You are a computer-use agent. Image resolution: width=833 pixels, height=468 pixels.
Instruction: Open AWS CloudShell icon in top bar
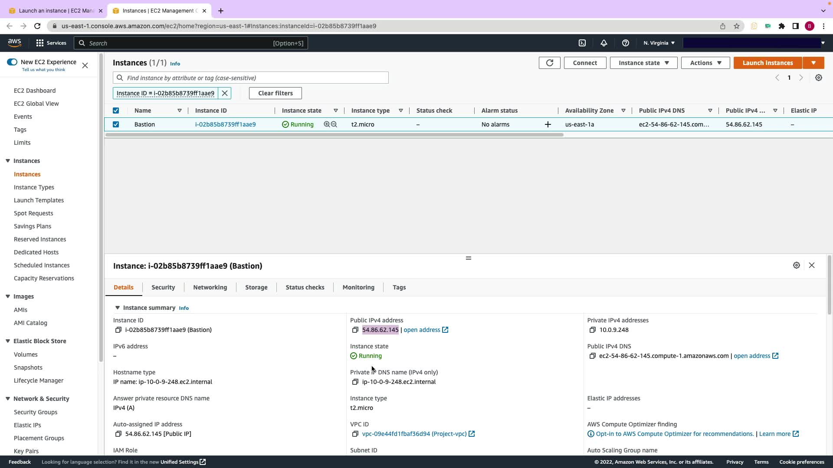582,43
